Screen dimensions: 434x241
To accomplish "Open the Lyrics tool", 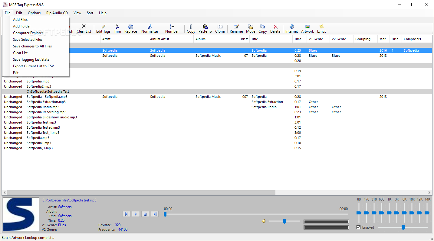I will pos(321,29).
